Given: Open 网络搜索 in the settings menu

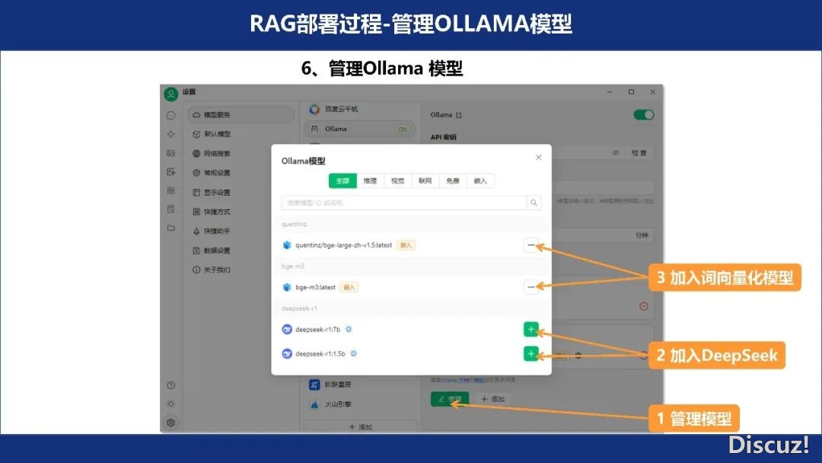Looking at the screenshot, I should tap(241, 154).
